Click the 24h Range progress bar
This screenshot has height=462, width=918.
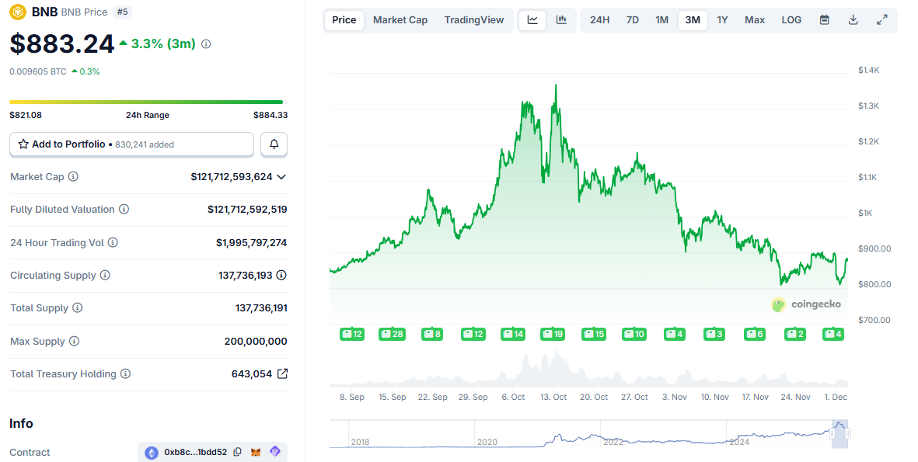(148, 101)
